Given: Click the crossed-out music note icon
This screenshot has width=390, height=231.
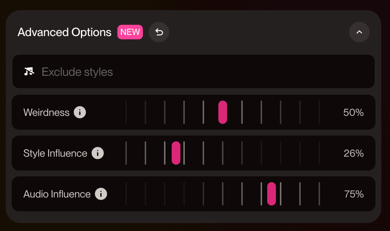Looking at the screenshot, I should (x=29, y=71).
